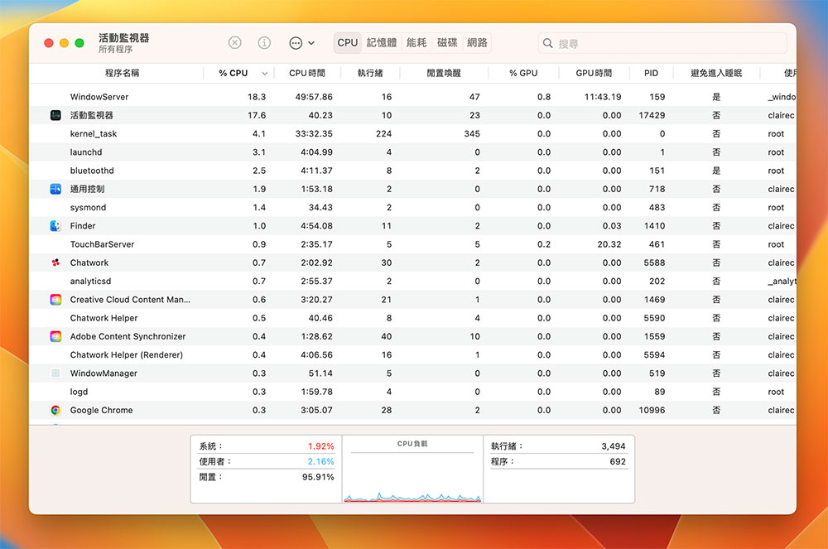Click the magnifier icon in search field

[547, 43]
